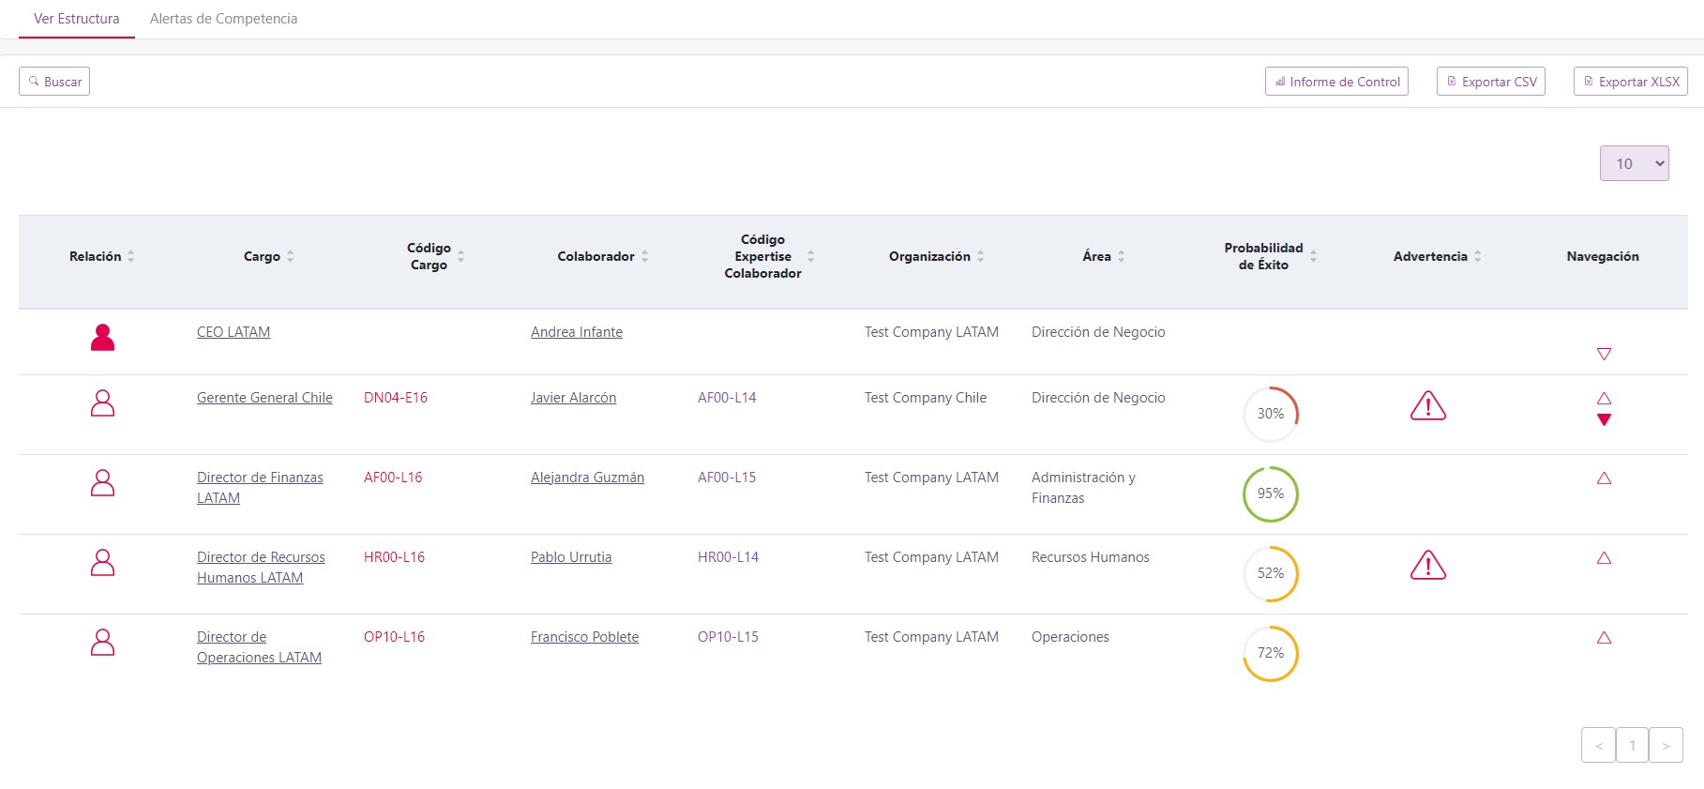Screen dimensions: 1704x789
Task: Click the person icon in Gerente General Chile row
Action: (x=102, y=403)
